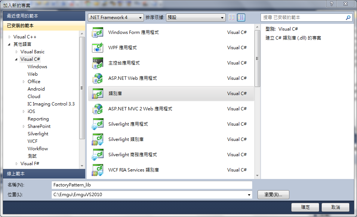Select the 主控台應用程式 template icon
The image size is (357, 217).
click(98, 63)
